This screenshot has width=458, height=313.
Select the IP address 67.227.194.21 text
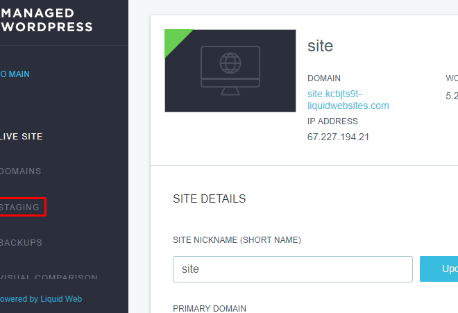point(338,137)
